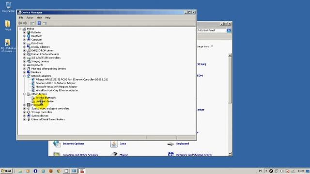Select IDE ATA/ATAPI controllers row
The width and height of the screenshot is (310, 174).
[x=46, y=58]
